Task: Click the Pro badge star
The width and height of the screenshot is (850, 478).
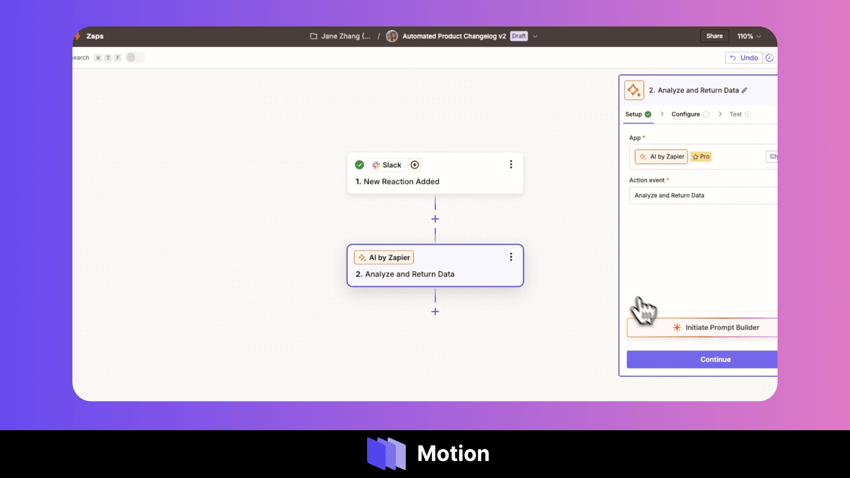Action: tap(695, 157)
